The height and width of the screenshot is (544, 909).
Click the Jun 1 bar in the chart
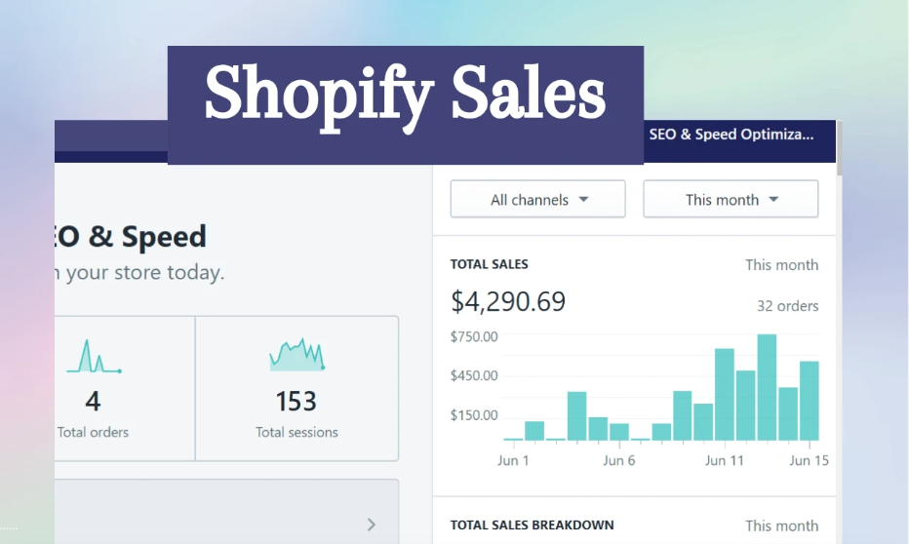tap(513, 439)
